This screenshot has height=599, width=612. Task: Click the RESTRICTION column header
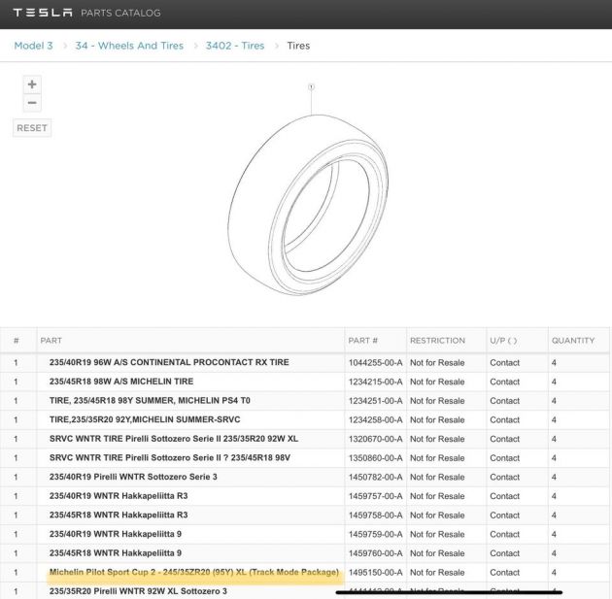[437, 341]
